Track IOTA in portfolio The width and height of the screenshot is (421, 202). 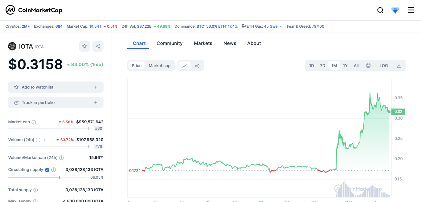pyautogui.click(x=56, y=103)
